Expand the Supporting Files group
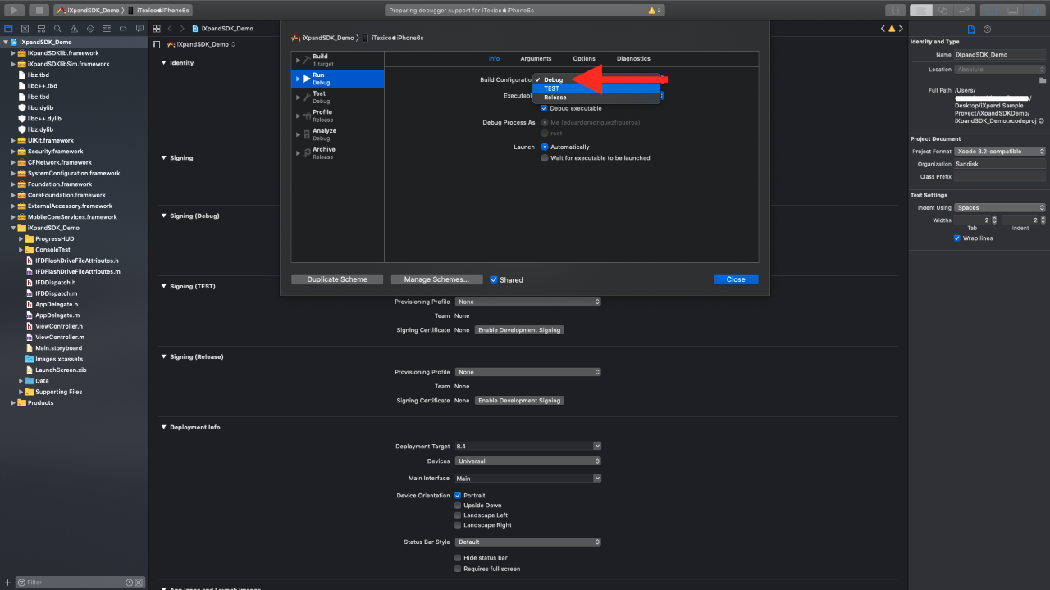The image size is (1050, 590). [21, 392]
